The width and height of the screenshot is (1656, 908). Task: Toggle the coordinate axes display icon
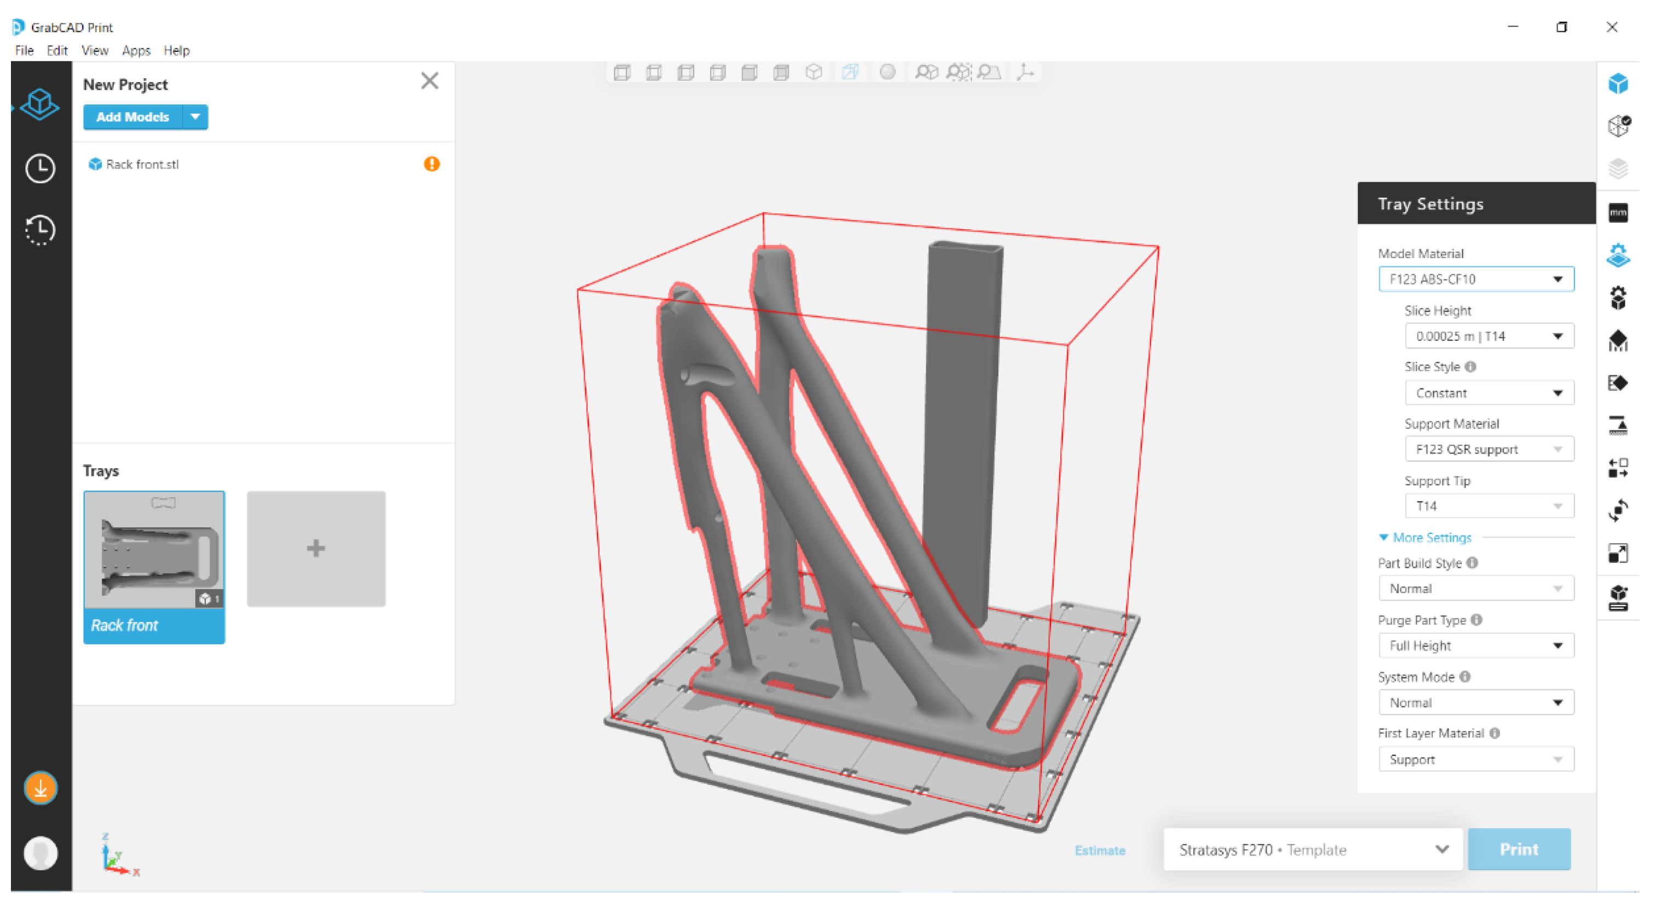1025,72
